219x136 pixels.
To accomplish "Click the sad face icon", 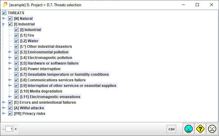I will [x=212, y=129].
